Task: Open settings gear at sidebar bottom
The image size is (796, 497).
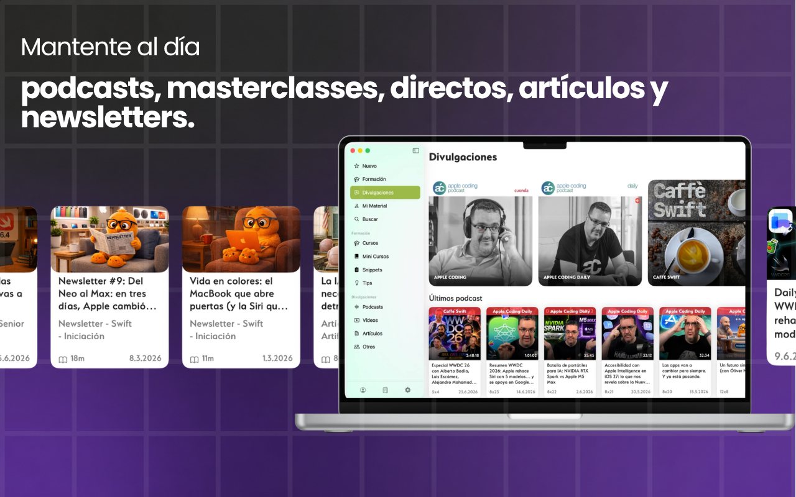Action: point(408,390)
